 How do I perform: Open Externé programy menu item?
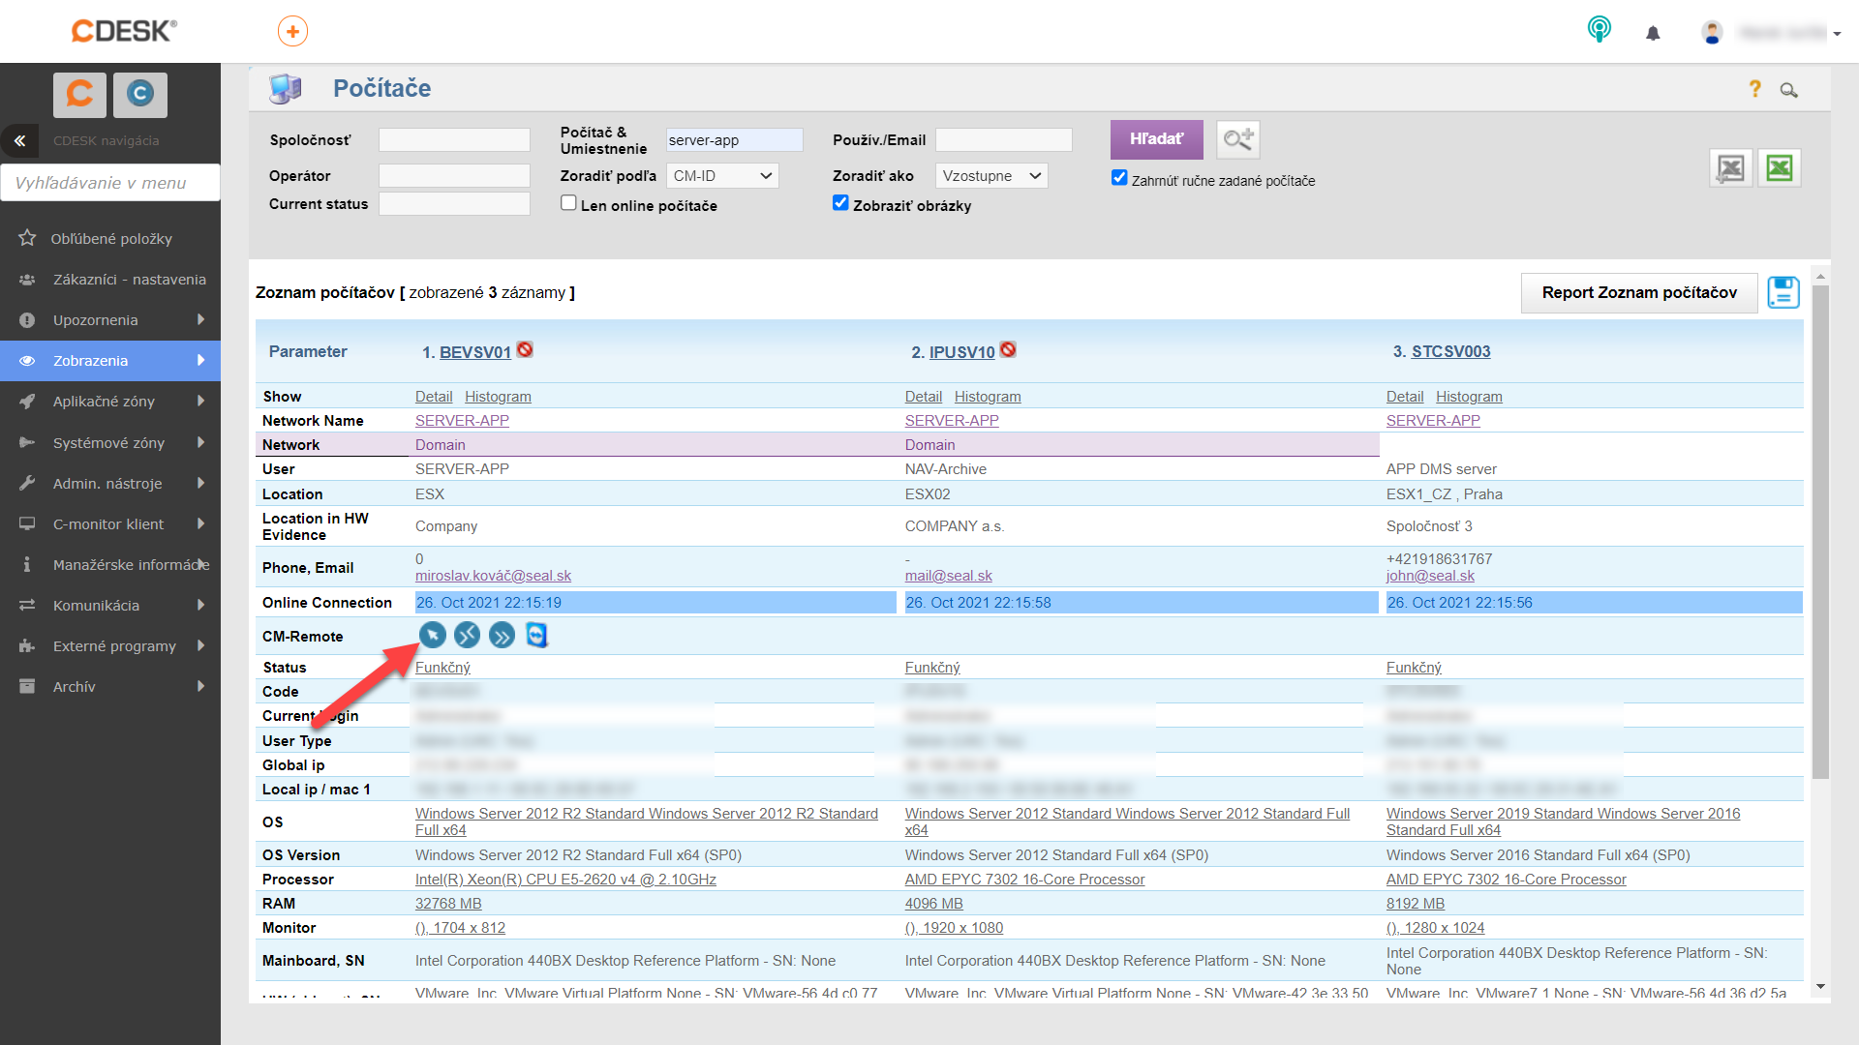pyautogui.click(x=110, y=645)
